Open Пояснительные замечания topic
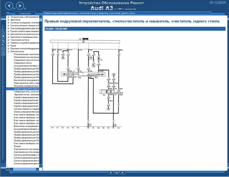This screenshot has height=177, width=229. tap(27, 54)
